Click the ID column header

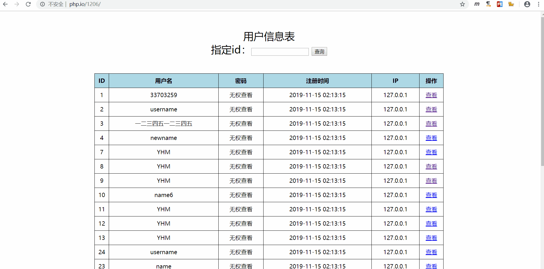point(102,81)
